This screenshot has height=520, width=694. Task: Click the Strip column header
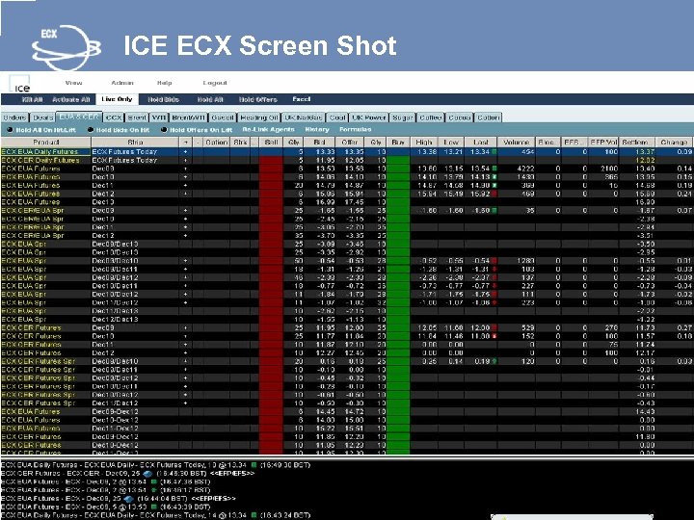tap(135, 143)
